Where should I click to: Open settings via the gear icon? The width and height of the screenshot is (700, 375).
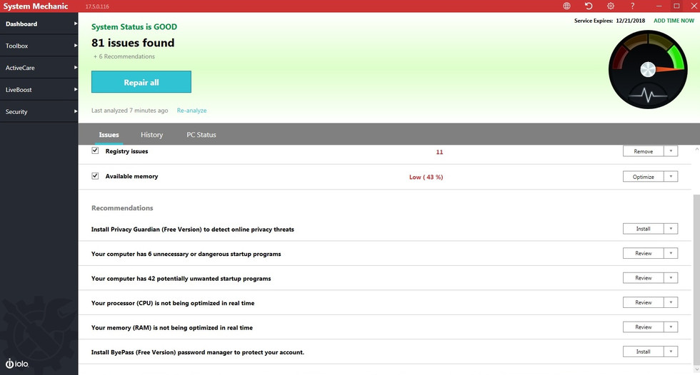(610, 6)
